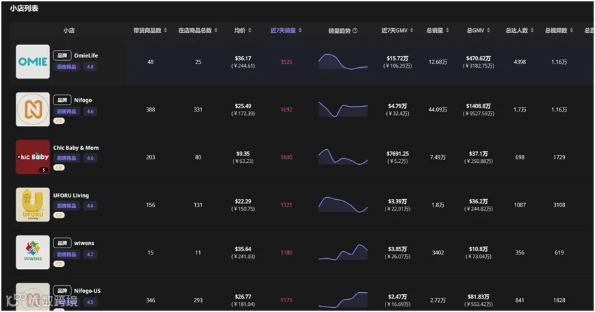This screenshot has height=312, width=595.
Task: Click the $7691.25 seven-day GMV cell
Action: click(x=397, y=157)
